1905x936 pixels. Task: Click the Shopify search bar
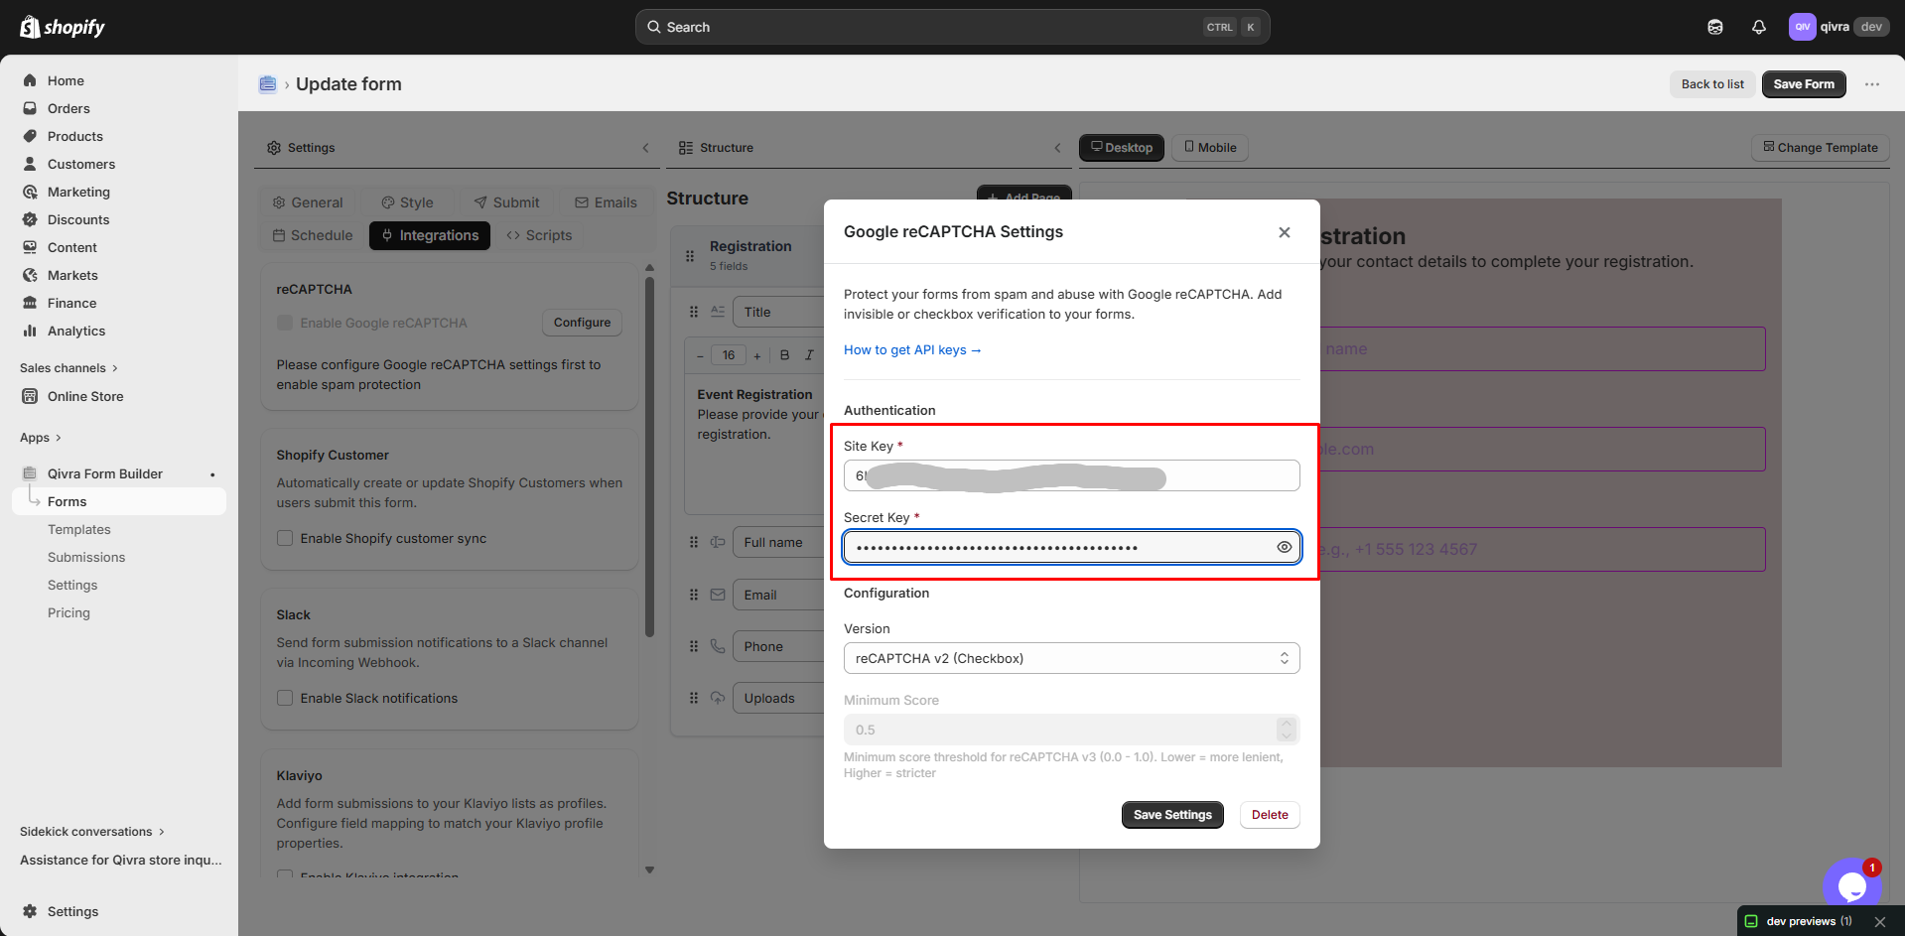point(953,27)
